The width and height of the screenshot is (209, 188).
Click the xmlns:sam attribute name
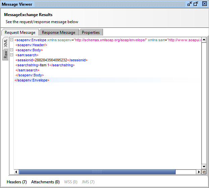[x=156, y=40]
